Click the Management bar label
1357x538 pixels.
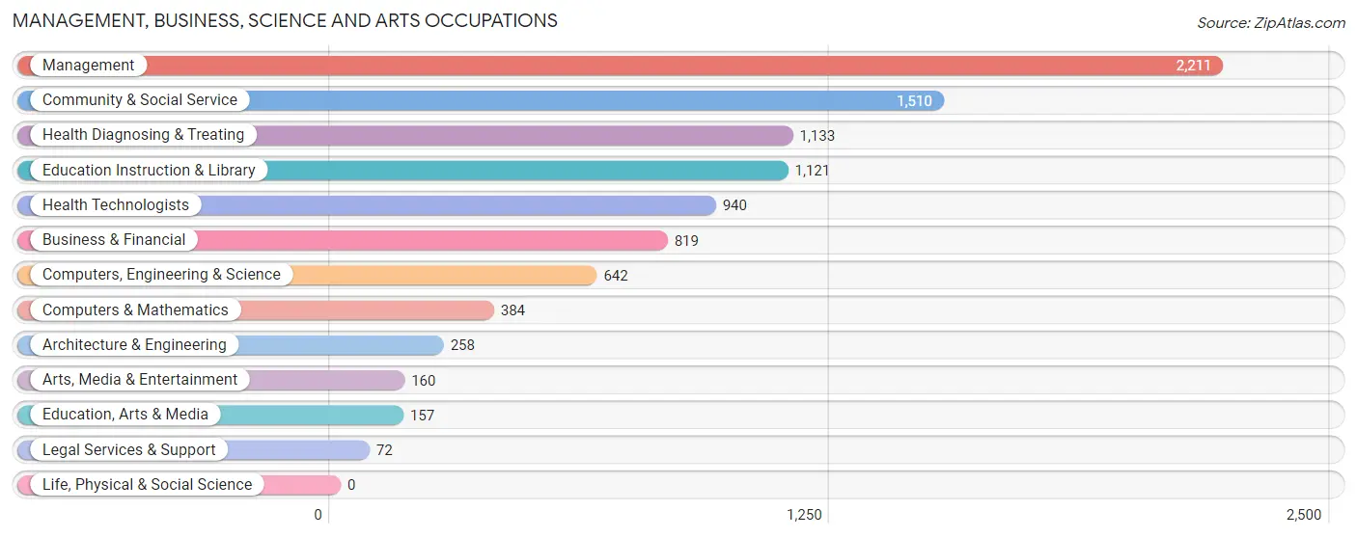[88, 66]
